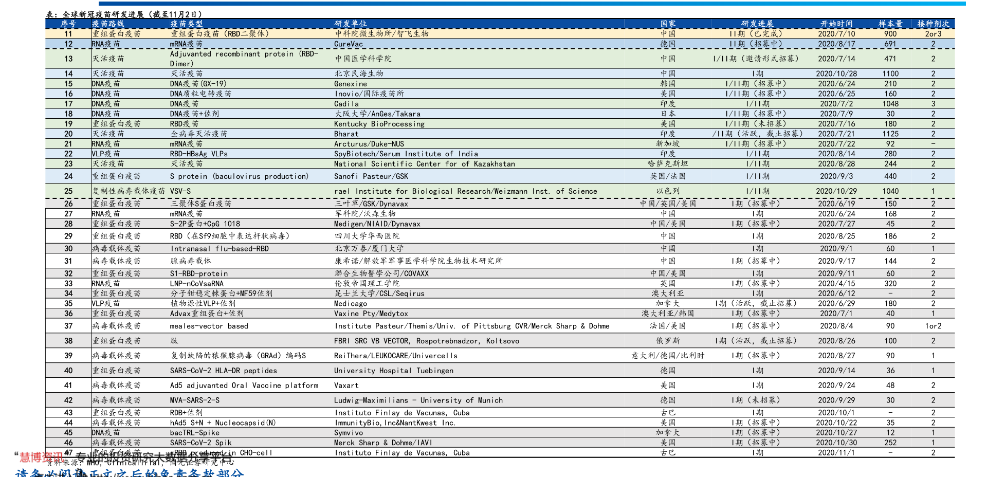This screenshot has width=987, height=477.
Task: Click the CureVac developer cell
Action: click(x=349, y=44)
